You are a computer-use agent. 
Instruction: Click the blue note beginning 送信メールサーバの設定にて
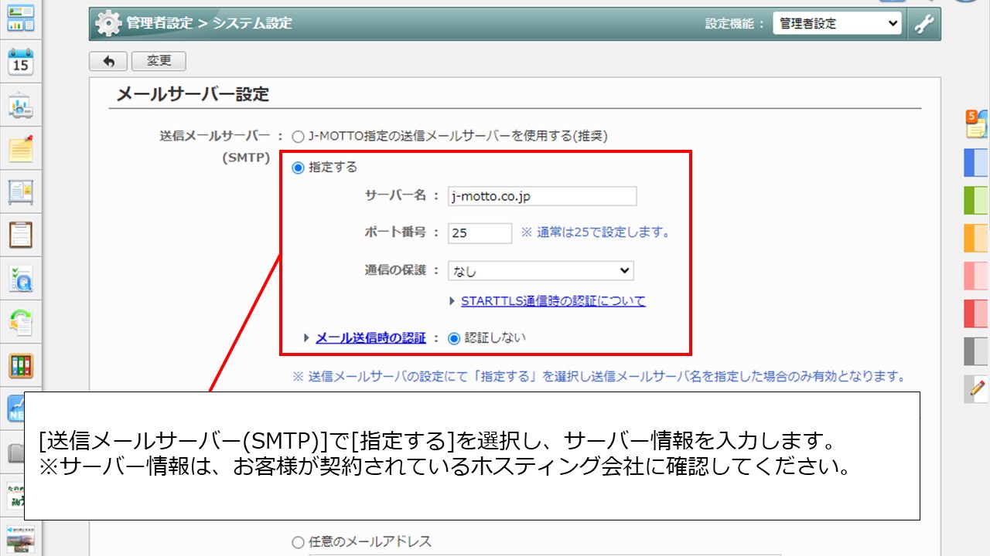599,377
